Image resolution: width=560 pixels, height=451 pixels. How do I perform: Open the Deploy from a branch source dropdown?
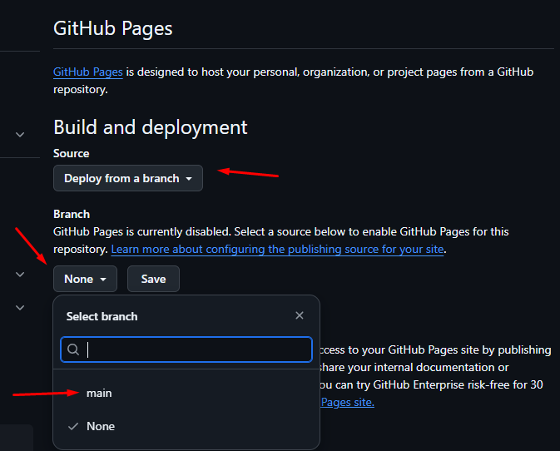tap(127, 178)
